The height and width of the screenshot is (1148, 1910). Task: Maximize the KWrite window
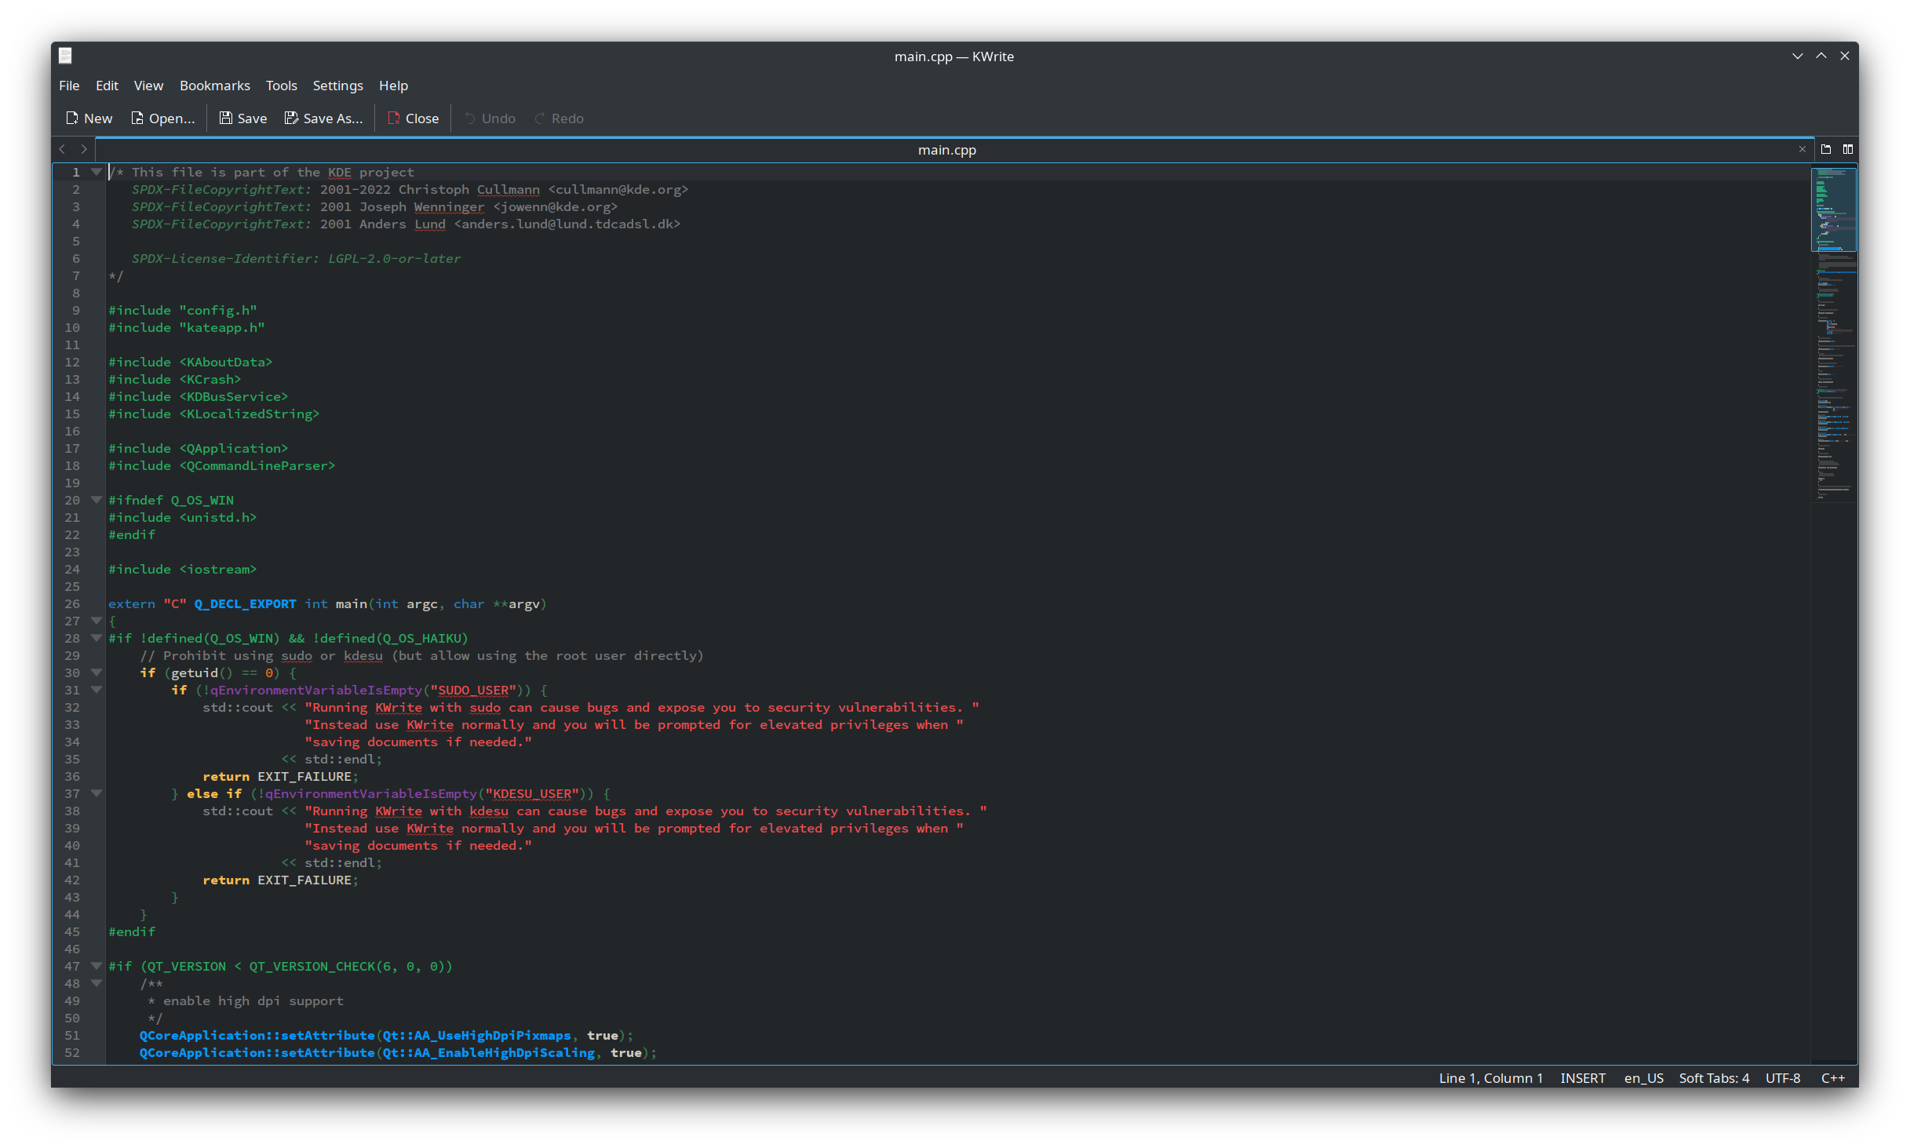click(x=1821, y=56)
